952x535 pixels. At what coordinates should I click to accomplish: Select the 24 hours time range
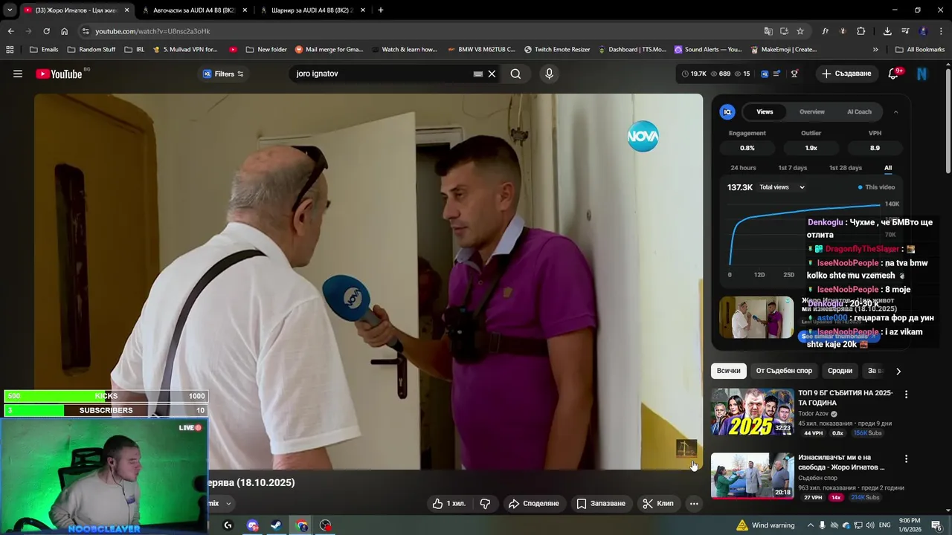click(743, 168)
